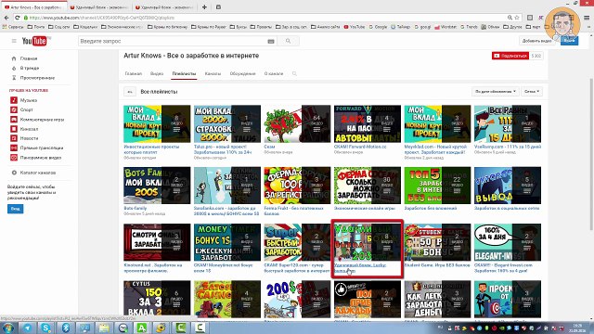Open the YouTube bookmark in bookmarks bar

[x=355, y=27]
